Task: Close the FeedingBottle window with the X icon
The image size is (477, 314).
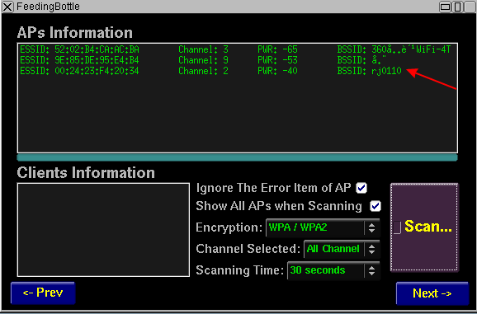Action: click(x=7, y=7)
